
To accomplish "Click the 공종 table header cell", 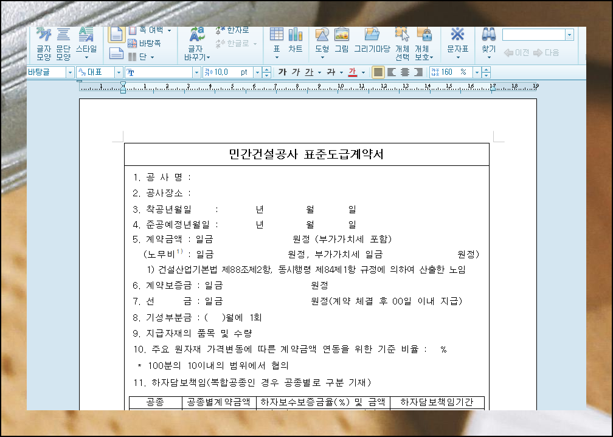I will 156,402.
